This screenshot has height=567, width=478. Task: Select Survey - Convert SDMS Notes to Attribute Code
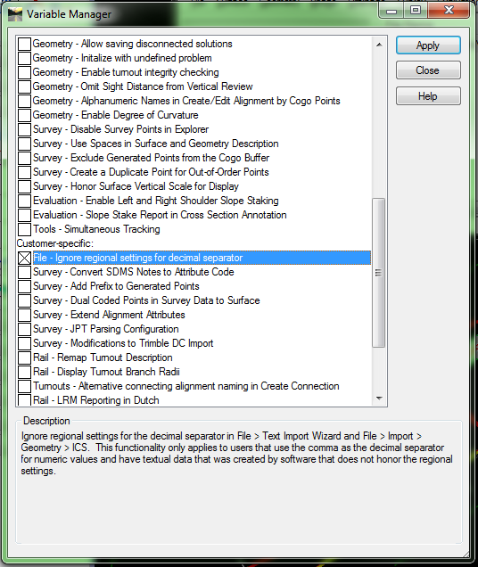pyautogui.click(x=134, y=272)
